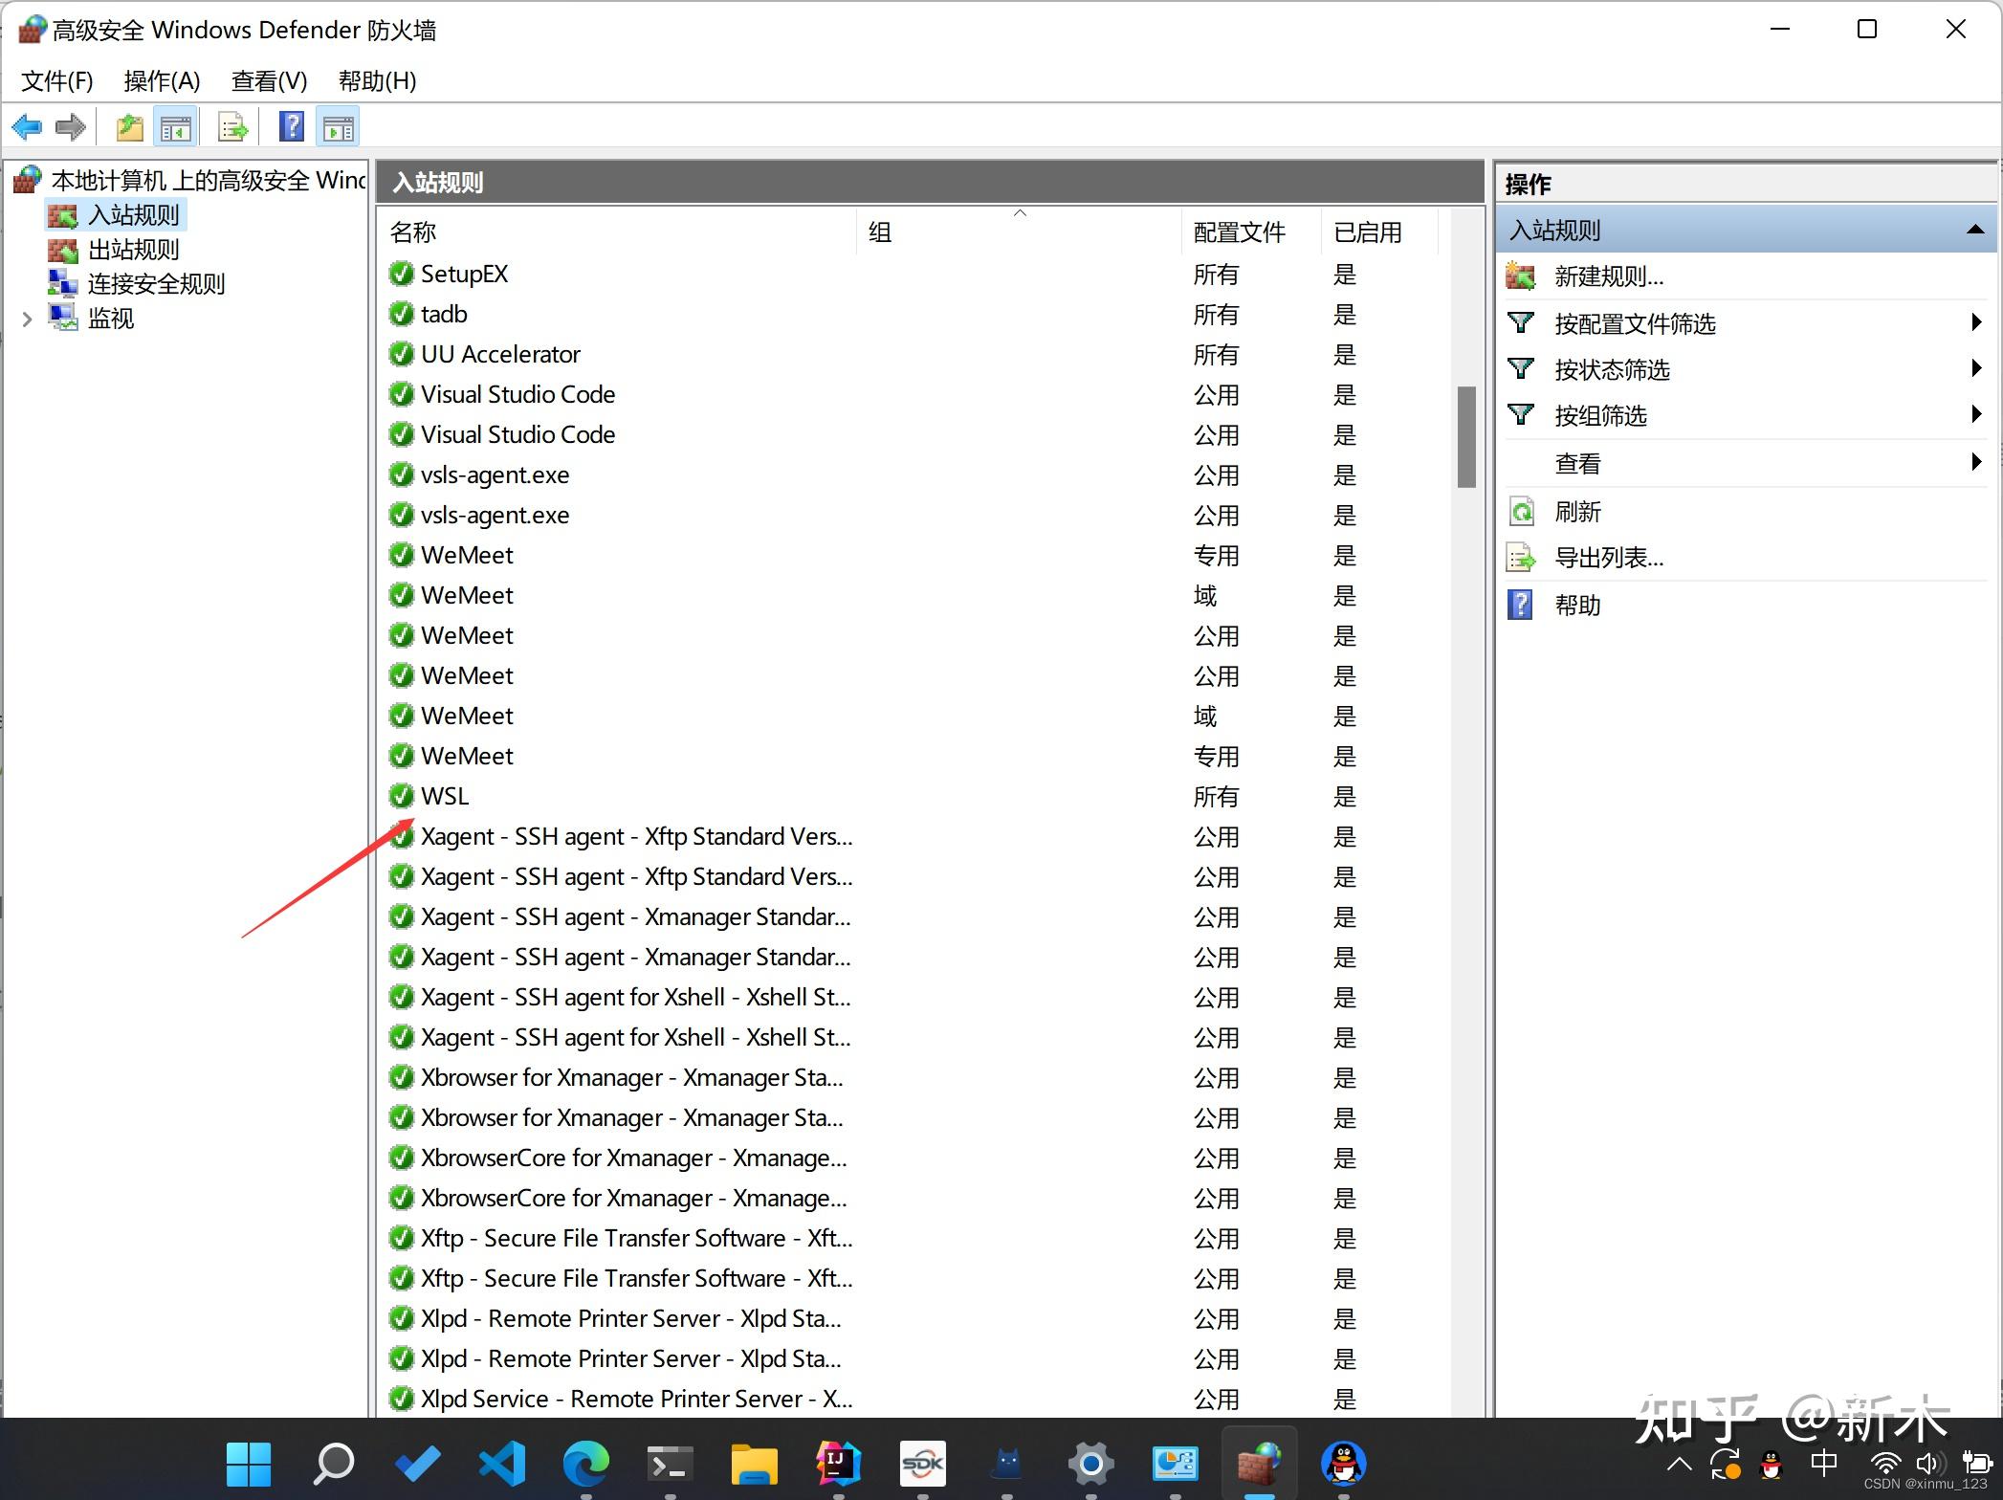Sort by 组 column header
The height and width of the screenshot is (1500, 2003).
(x=1020, y=232)
